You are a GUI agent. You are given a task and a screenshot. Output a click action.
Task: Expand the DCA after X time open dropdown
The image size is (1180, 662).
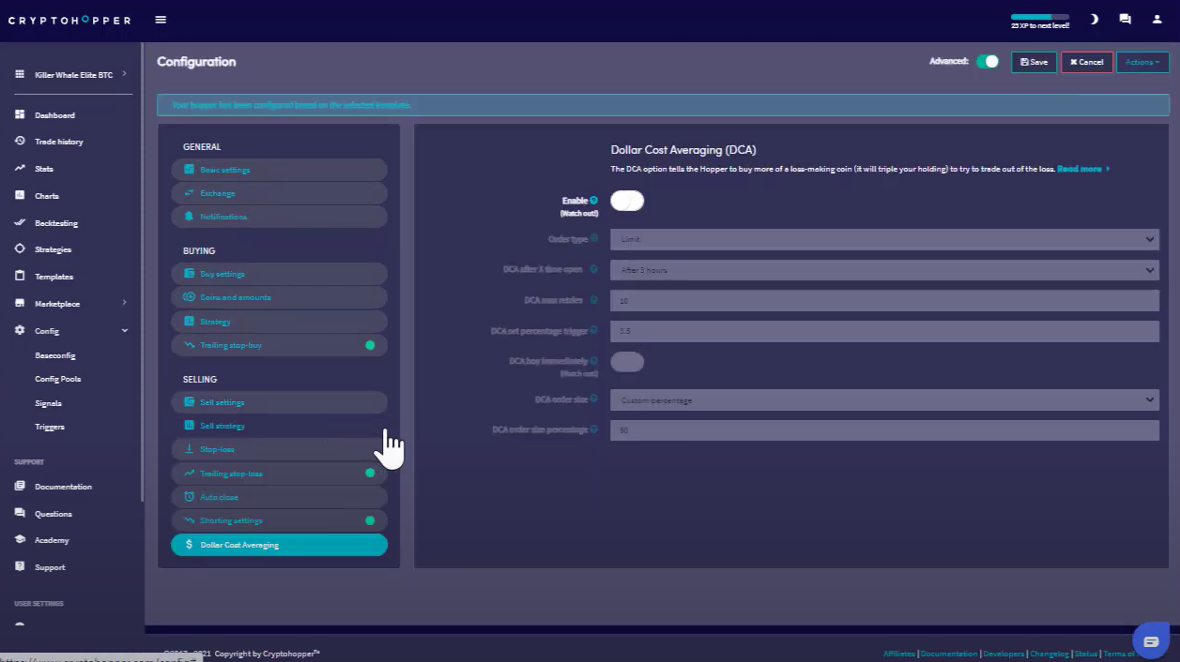pos(883,270)
